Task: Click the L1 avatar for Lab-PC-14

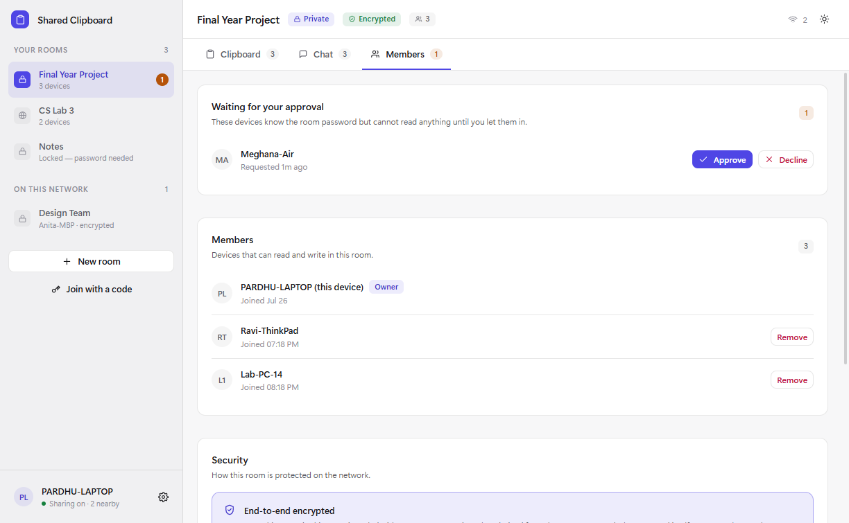Action: pyautogui.click(x=222, y=380)
